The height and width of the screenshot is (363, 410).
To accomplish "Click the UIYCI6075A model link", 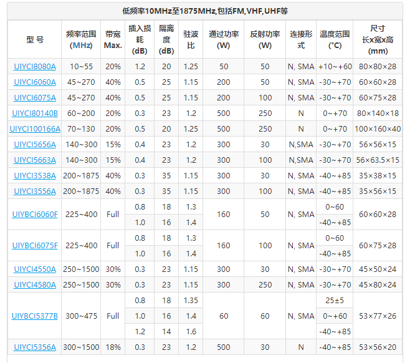I will [35, 98].
